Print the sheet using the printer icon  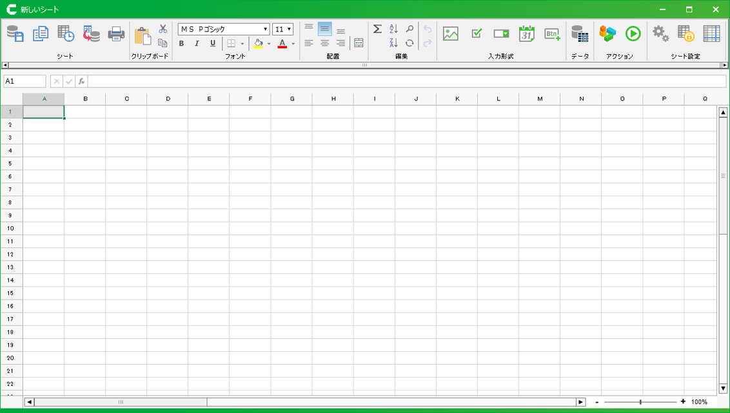(x=116, y=34)
